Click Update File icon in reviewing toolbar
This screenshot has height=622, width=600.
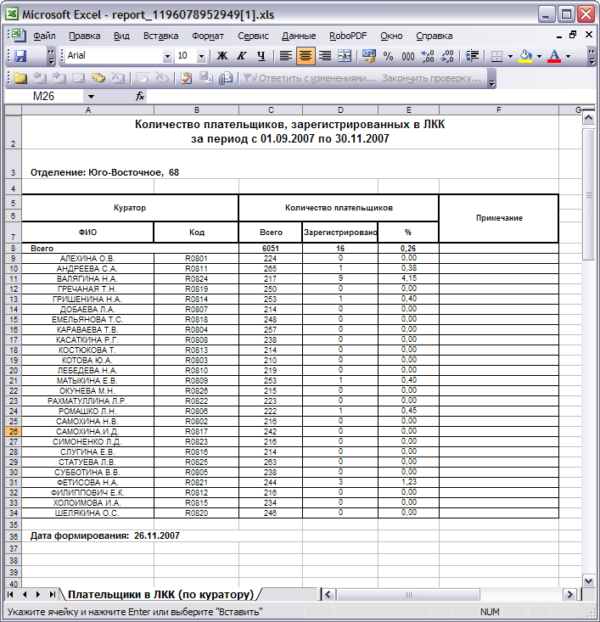(206, 78)
